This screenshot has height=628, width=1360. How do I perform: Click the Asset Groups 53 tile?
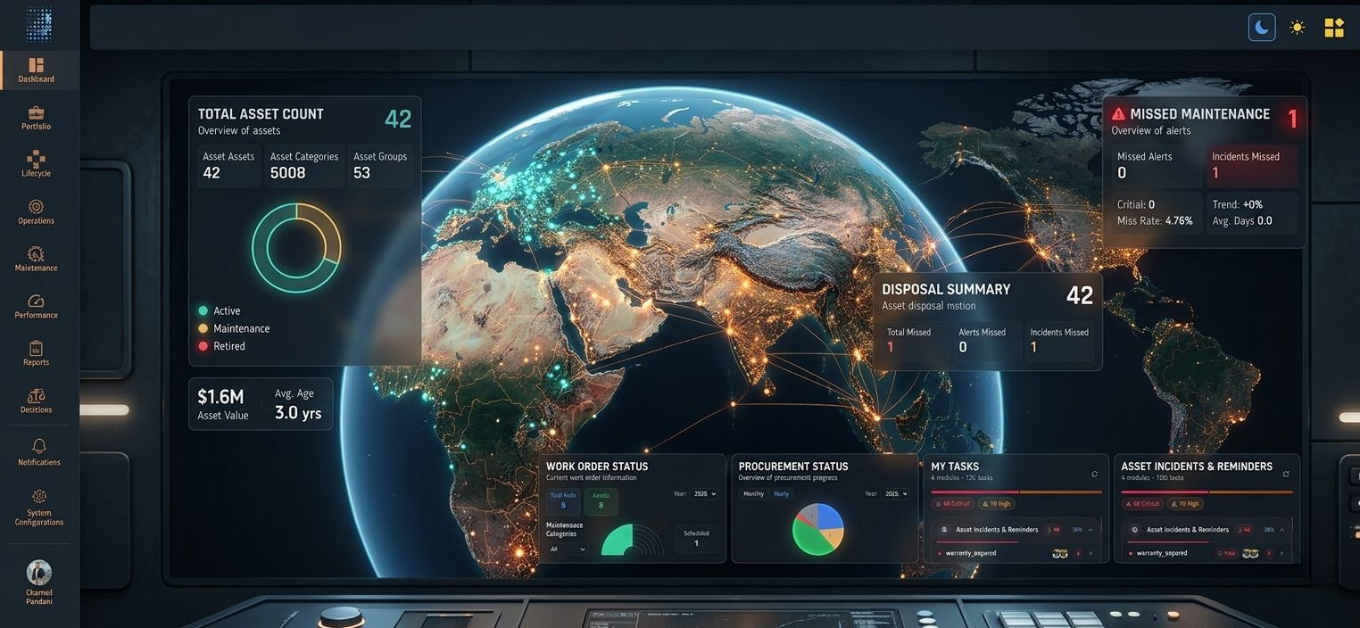click(380, 165)
